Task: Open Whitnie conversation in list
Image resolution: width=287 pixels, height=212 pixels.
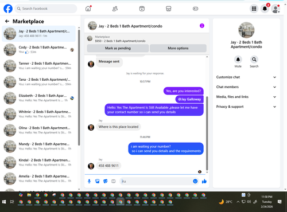Action: tap(39, 114)
